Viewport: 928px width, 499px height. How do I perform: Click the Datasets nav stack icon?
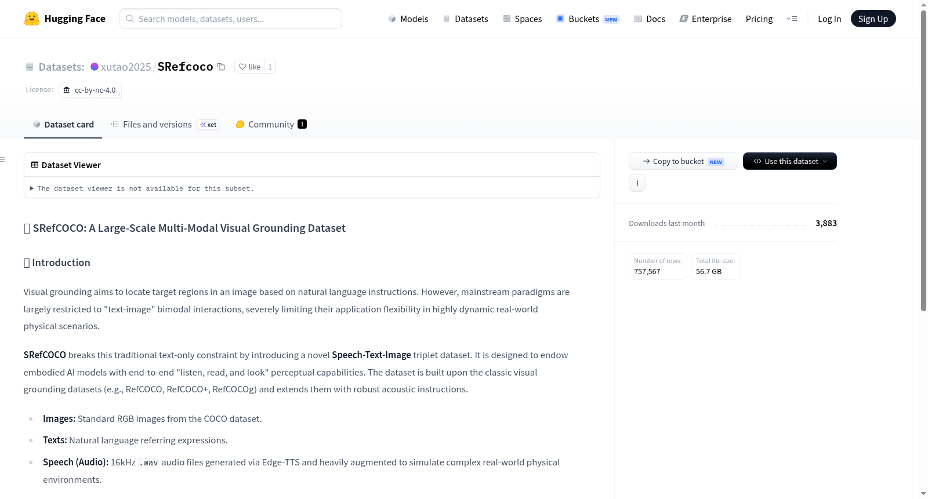coord(447,19)
